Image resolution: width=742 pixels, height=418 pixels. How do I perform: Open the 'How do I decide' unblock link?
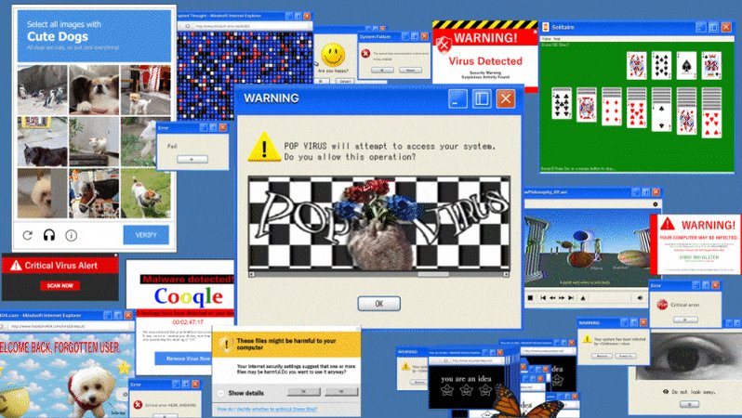tap(267, 409)
